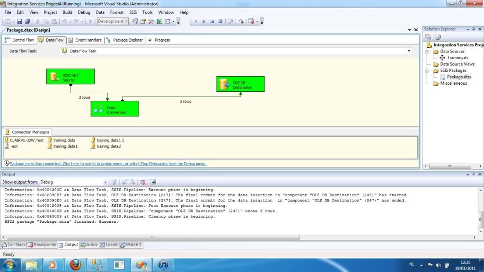Click the Windows Start button

click(x=9, y=265)
